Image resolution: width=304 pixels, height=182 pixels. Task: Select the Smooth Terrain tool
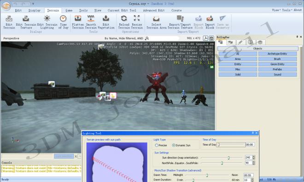click(x=91, y=22)
